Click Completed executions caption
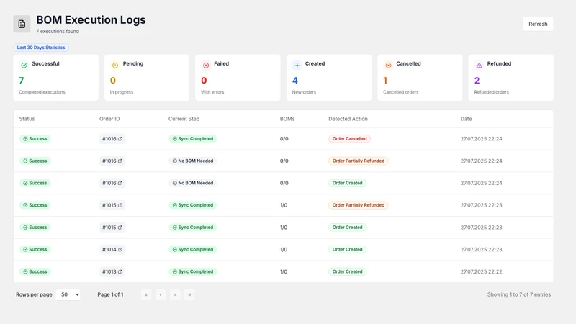This screenshot has height=324, width=576. click(x=42, y=92)
